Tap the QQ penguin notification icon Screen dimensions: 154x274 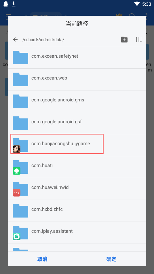coord(6,4)
